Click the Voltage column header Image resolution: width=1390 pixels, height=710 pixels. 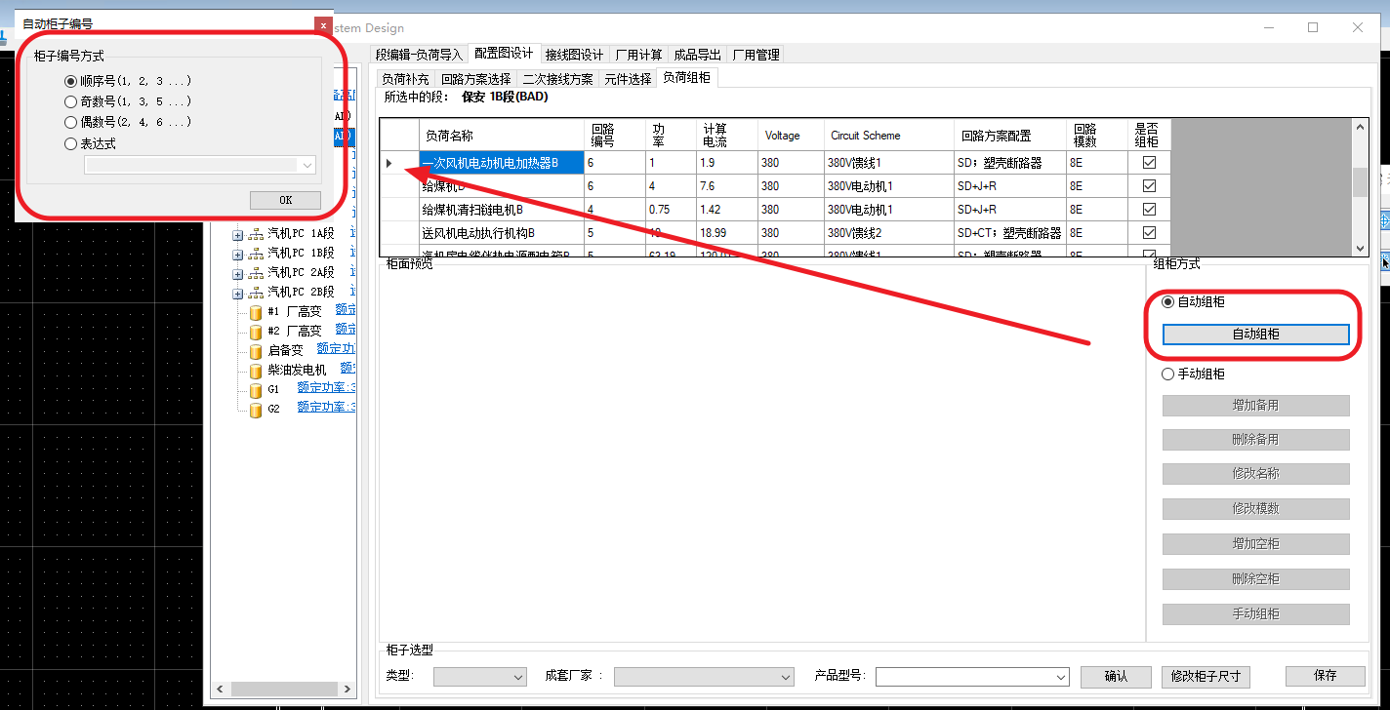[x=792, y=136]
